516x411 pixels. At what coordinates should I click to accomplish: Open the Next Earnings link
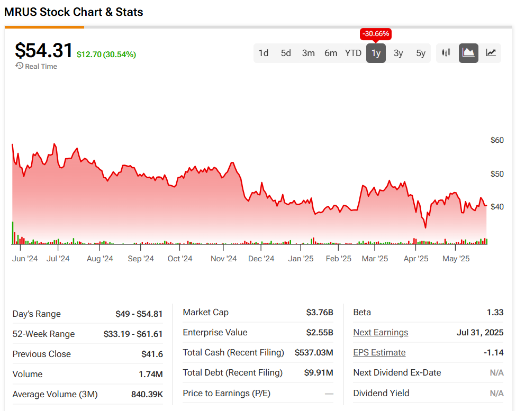click(x=381, y=332)
